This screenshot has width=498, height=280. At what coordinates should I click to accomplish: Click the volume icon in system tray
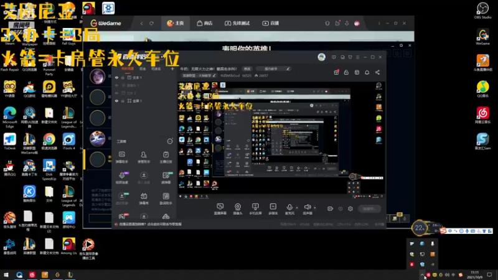coord(447,274)
